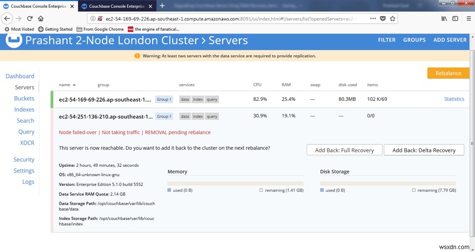The image size is (475, 252).
Task: Click the 102 K/69 items value
Action: click(377, 99)
